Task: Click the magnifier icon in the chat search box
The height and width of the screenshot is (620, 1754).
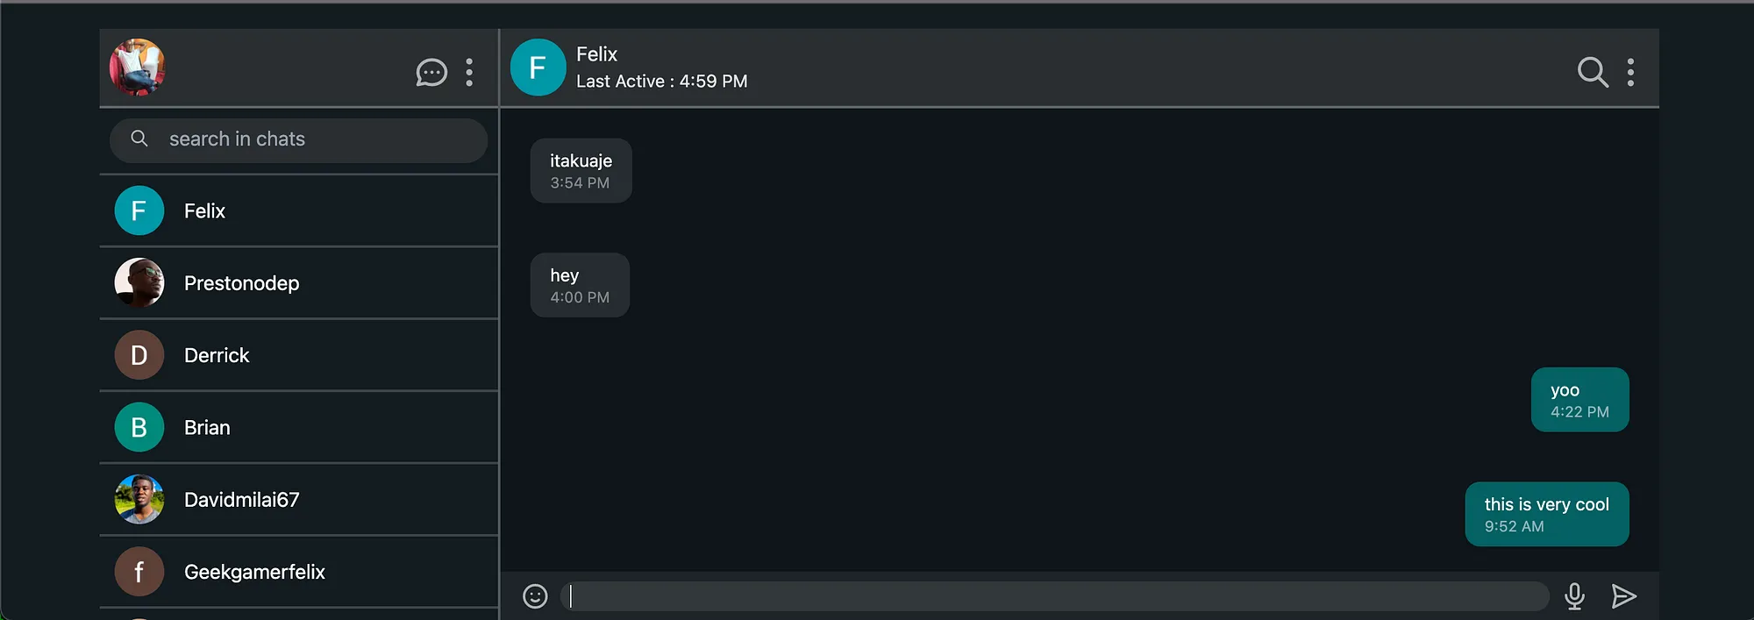Action: tap(139, 139)
